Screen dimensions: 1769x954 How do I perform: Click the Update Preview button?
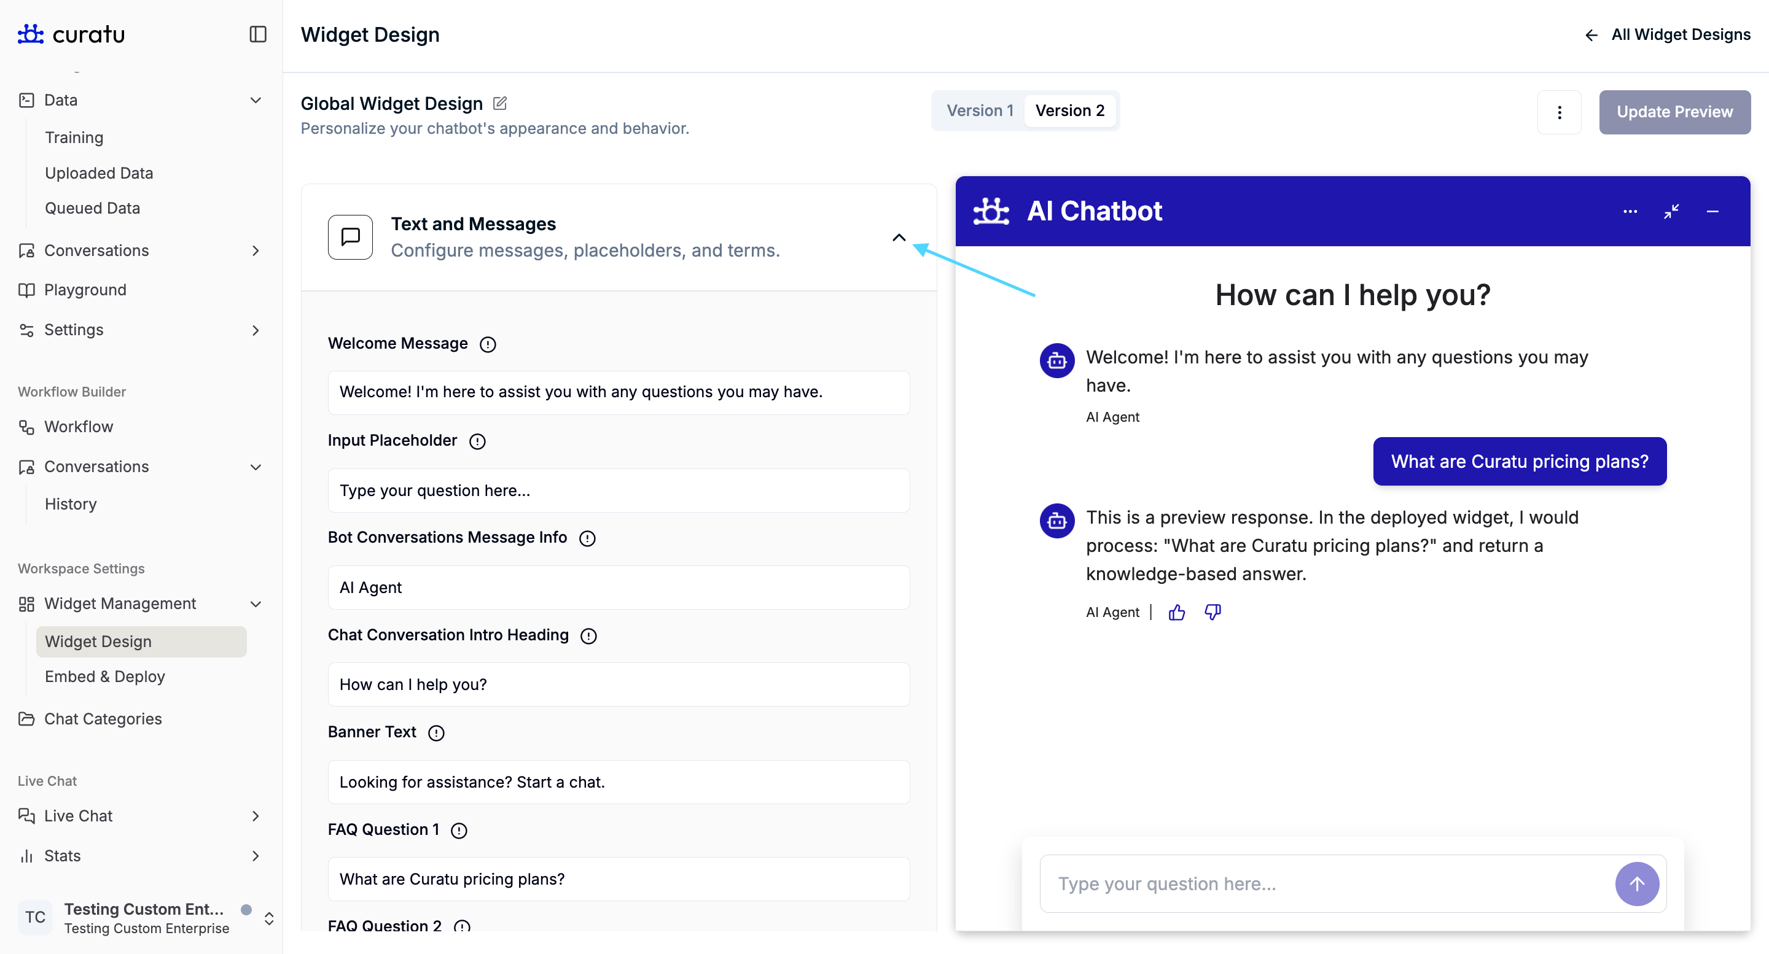[x=1674, y=112]
